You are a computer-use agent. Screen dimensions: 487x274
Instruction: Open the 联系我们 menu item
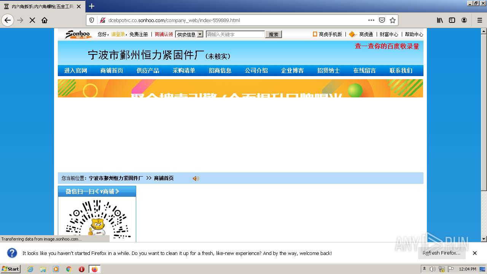click(401, 70)
